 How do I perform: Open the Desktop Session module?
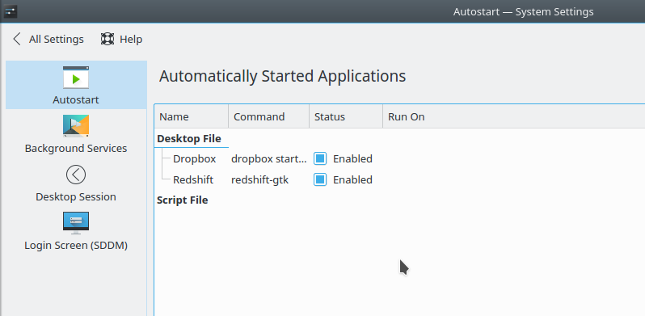coord(76,182)
